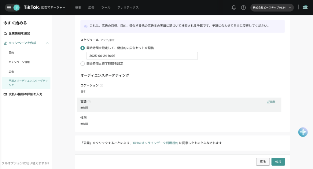Go to 企業情報を追加 step
313x169 pixels.
[x=19, y=34]
